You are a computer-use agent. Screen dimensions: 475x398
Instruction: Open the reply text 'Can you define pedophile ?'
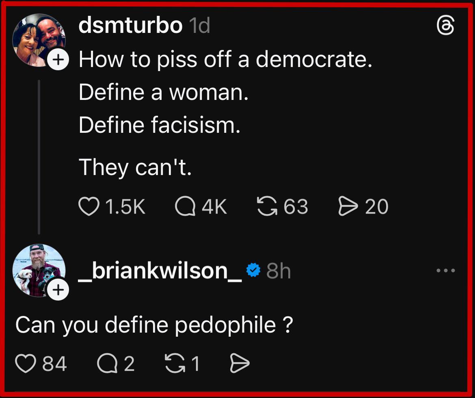[x=154, y=325]
